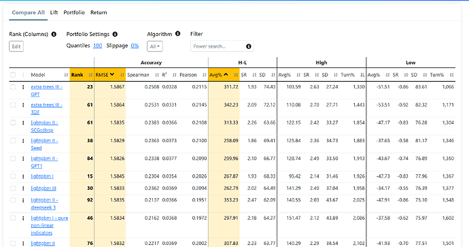Open the Algorithm All dropdown
The image size is (469, 247).
click(155, 46)
